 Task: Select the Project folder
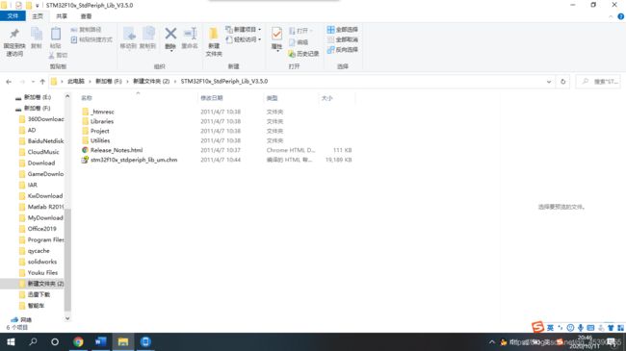tap(99, 131)
